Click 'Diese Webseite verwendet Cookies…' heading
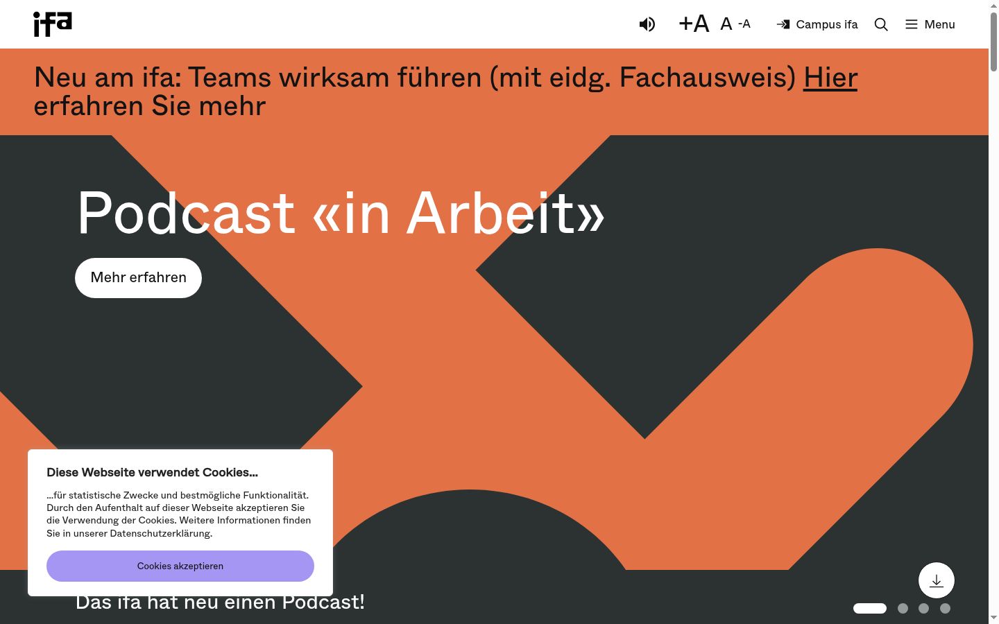Viewport: 999px width, 624px height. coord(152,472)
